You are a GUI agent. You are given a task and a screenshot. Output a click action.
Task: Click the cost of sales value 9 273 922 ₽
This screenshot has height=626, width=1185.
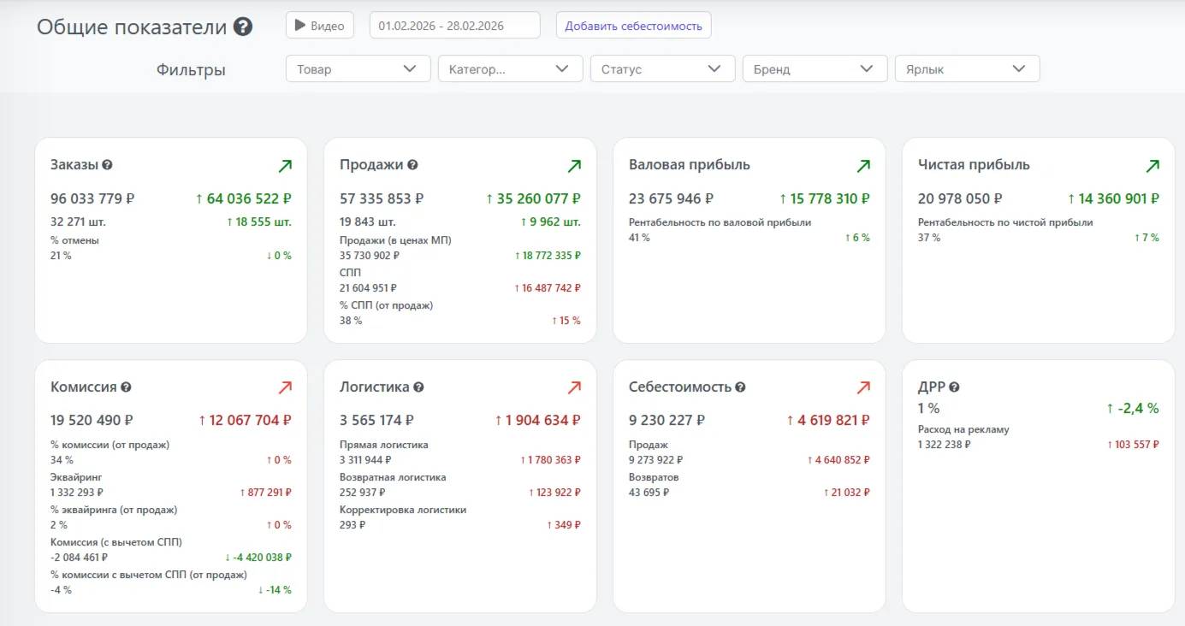[655, 460]
